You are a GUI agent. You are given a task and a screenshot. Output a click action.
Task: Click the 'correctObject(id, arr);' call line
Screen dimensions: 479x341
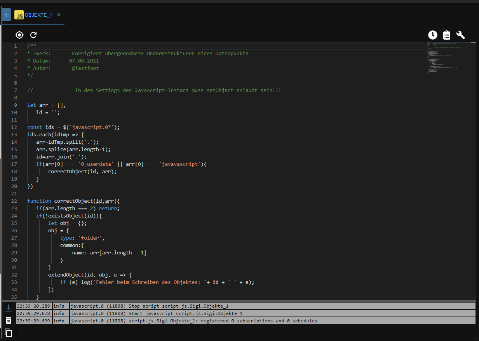(x=82, y=171)
